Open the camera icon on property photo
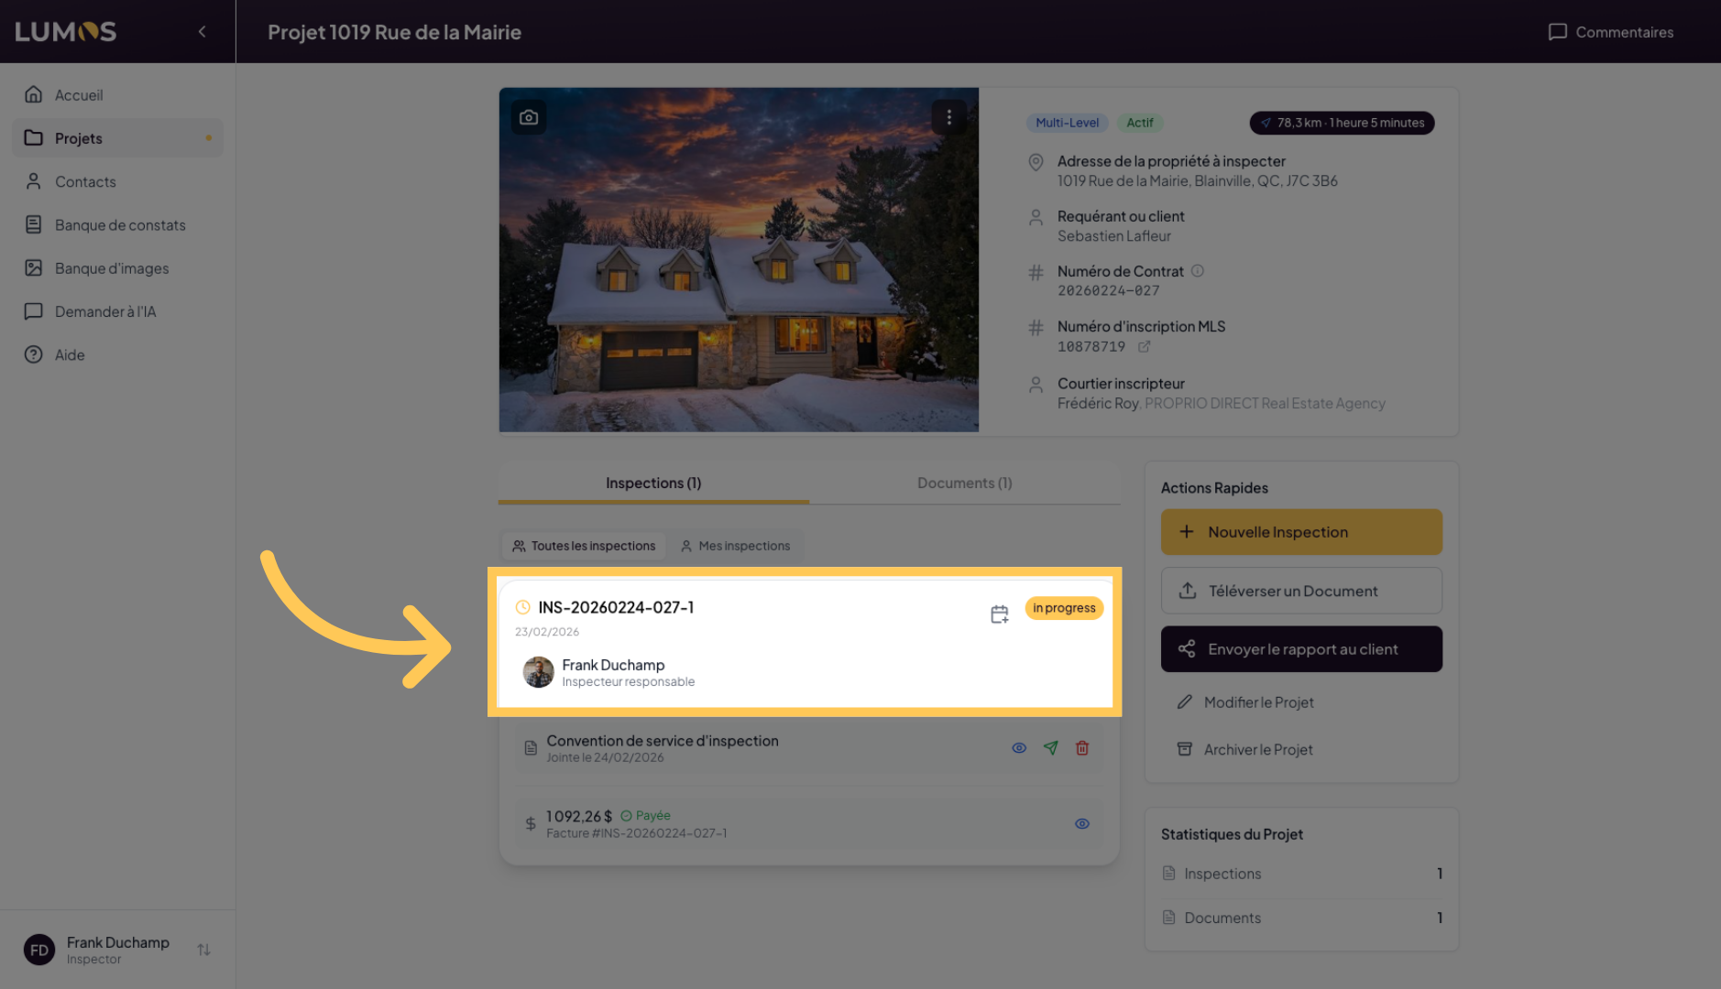The height and width of the screenshot is (989, 1721). (528, 116)
